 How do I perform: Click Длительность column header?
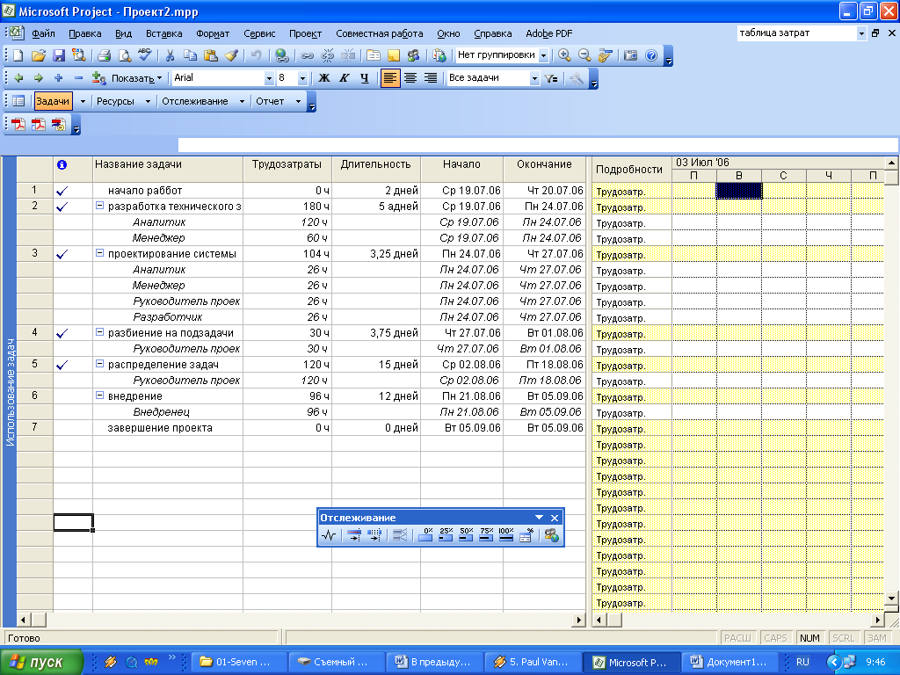click(376, 170)
